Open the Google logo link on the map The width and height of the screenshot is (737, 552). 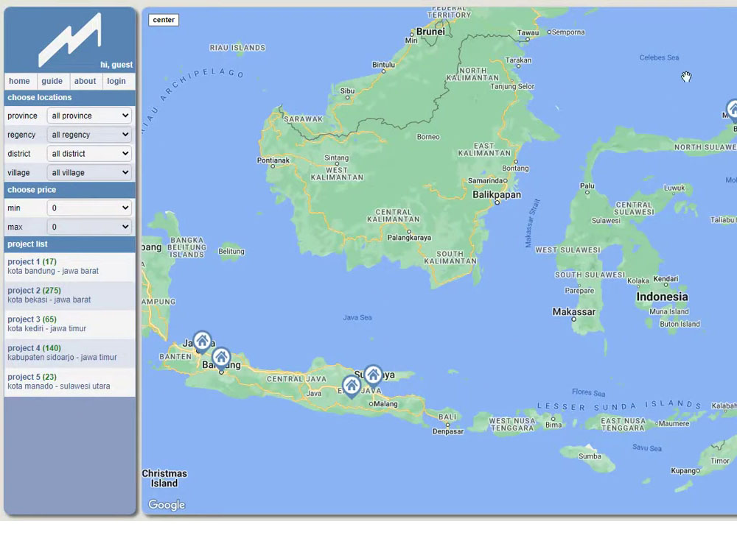pyautogui.click(x=167, y=505)
